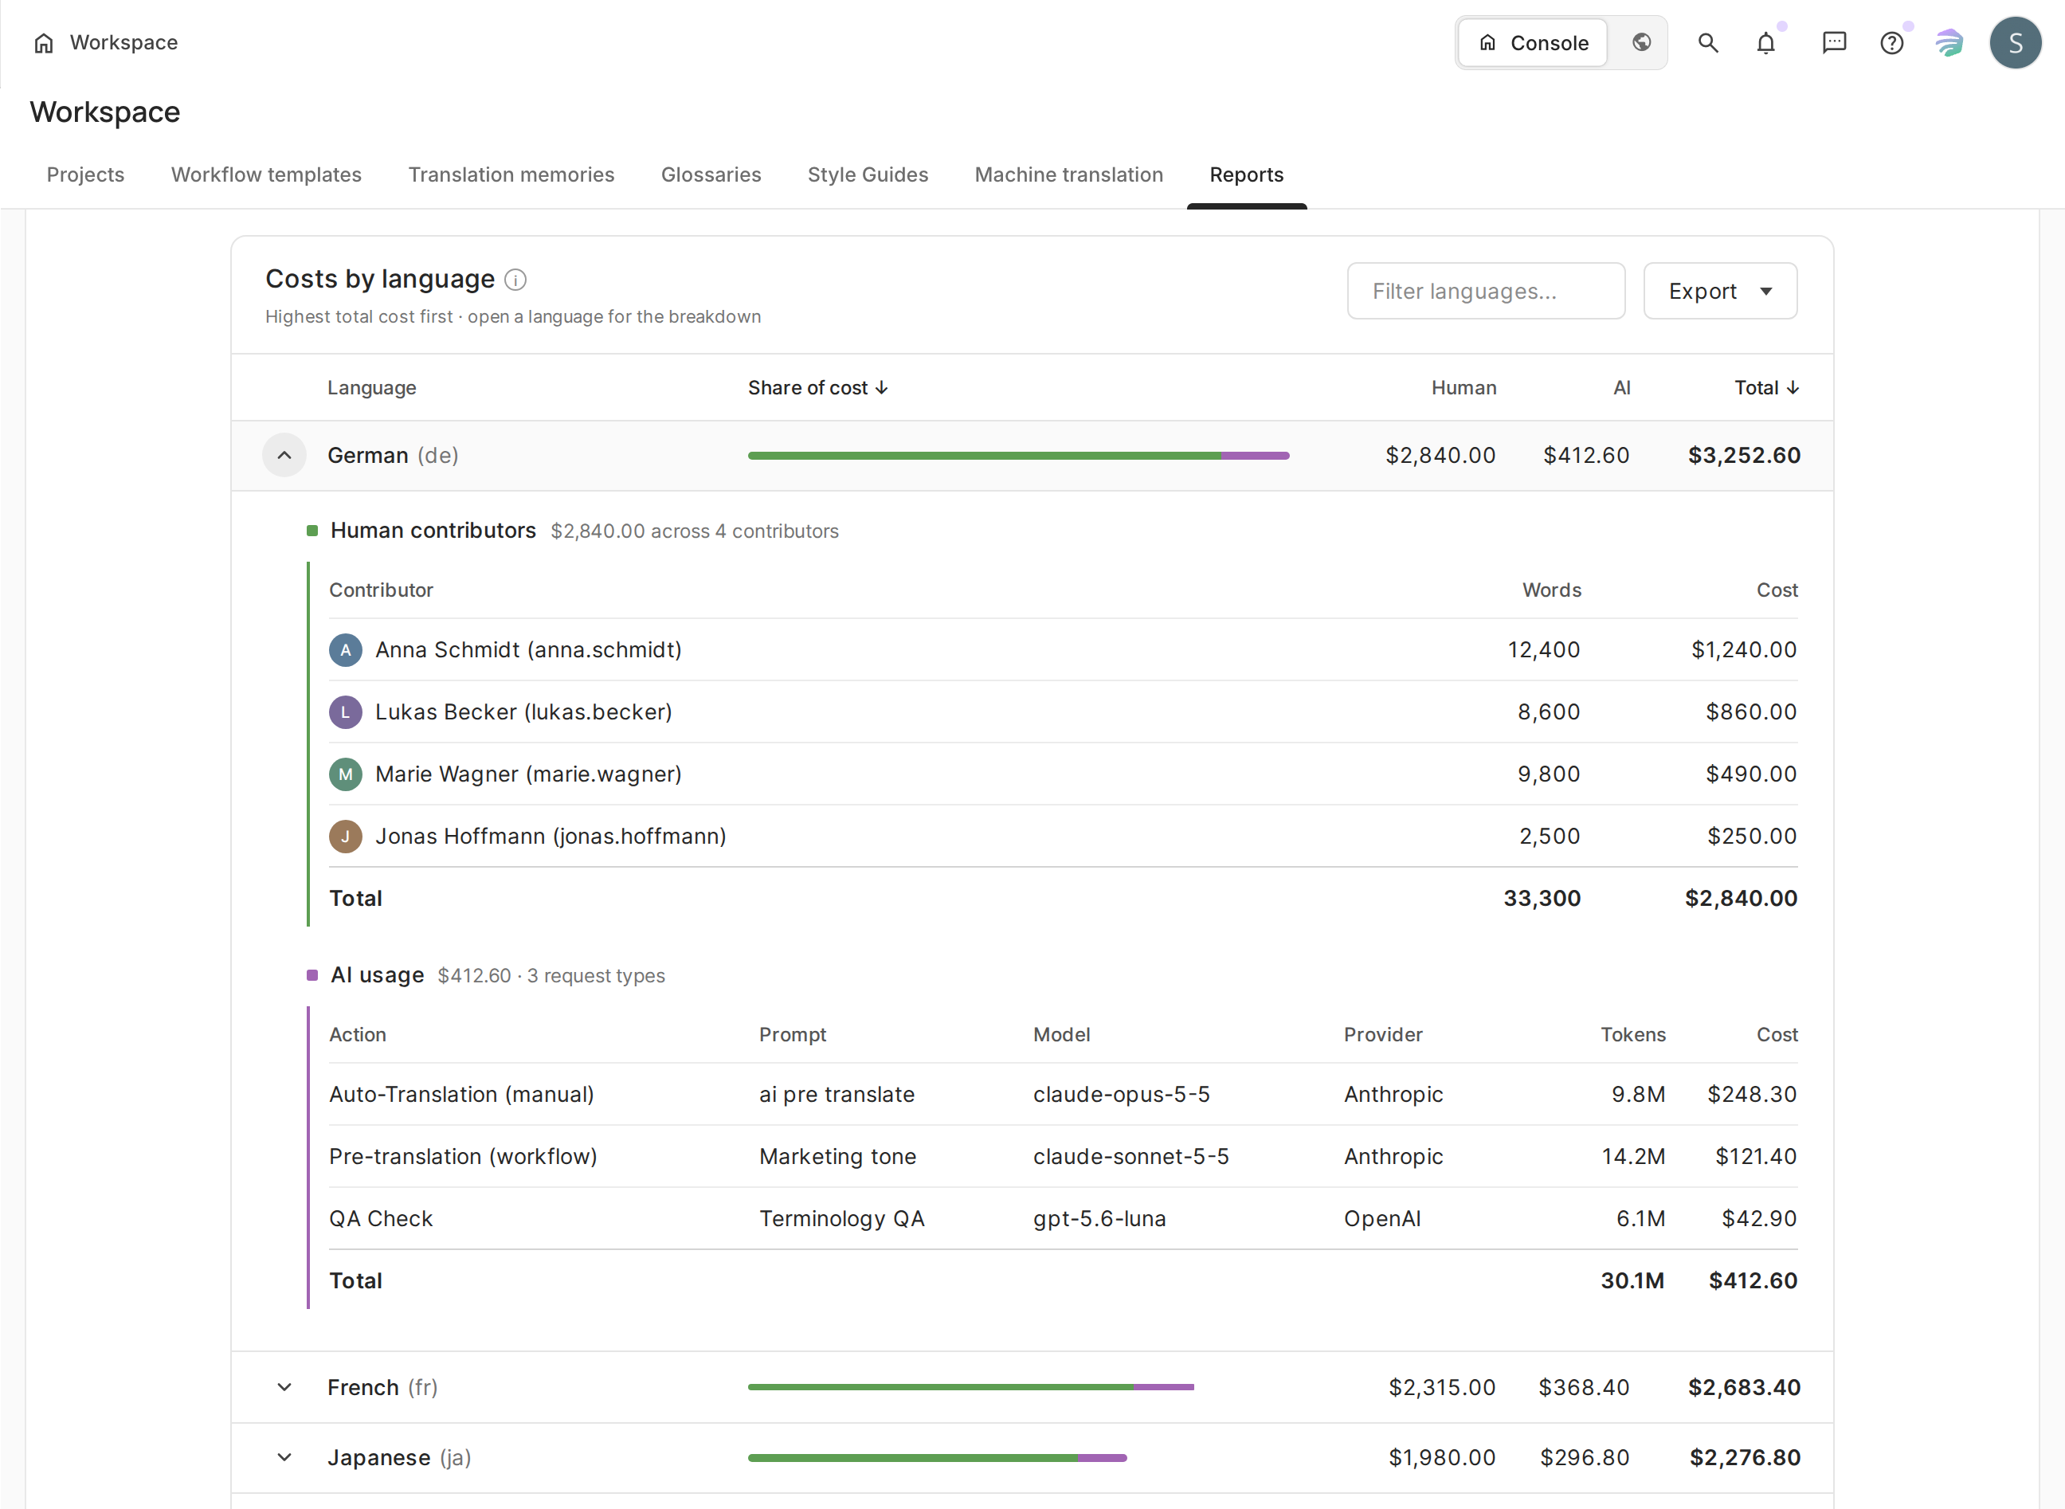Expand the Japanese language row

point(284,1457)
